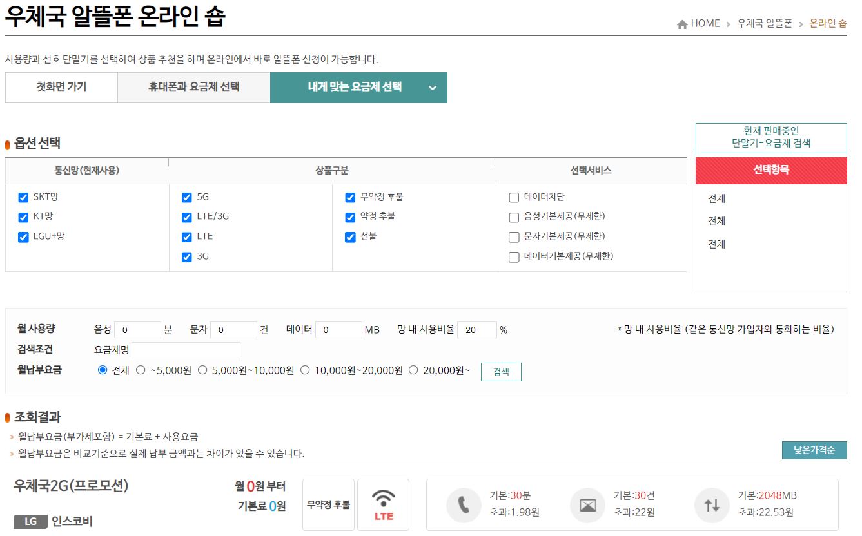Click the 검색 search button

click(x=501, y=372)
